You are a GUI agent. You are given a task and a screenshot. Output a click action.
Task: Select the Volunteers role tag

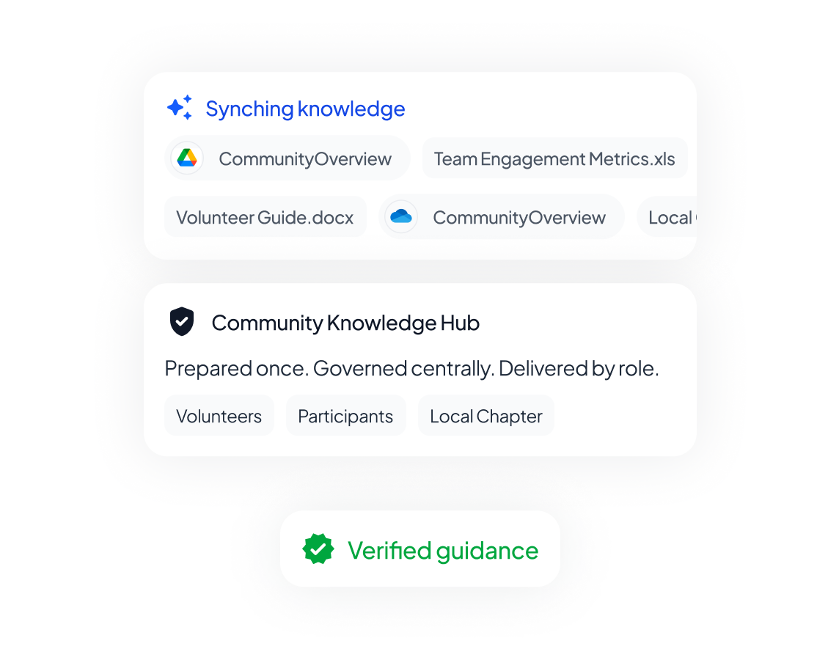click(x=219, y=417)
